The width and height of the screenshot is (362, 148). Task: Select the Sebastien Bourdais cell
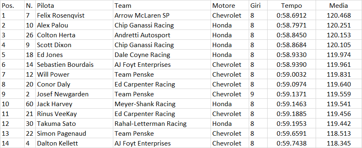[75, 64]
